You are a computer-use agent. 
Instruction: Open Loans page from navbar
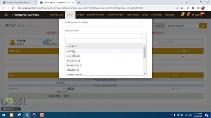[145, 15]
